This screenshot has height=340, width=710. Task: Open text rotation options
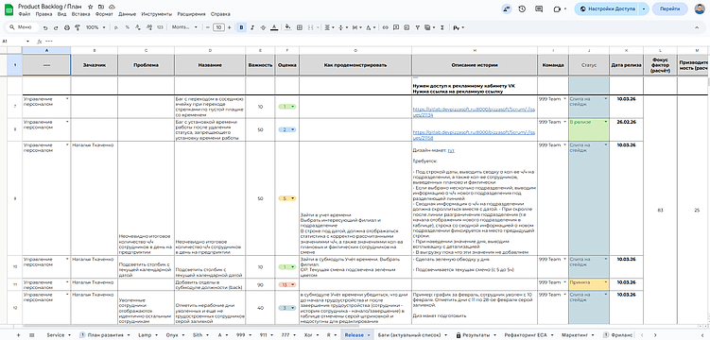click(x=372, y=27)
